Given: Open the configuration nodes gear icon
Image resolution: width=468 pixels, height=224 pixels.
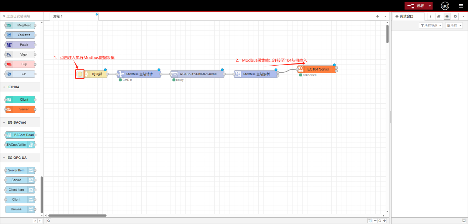Looking at the screenshot, I should click(455, 16).
